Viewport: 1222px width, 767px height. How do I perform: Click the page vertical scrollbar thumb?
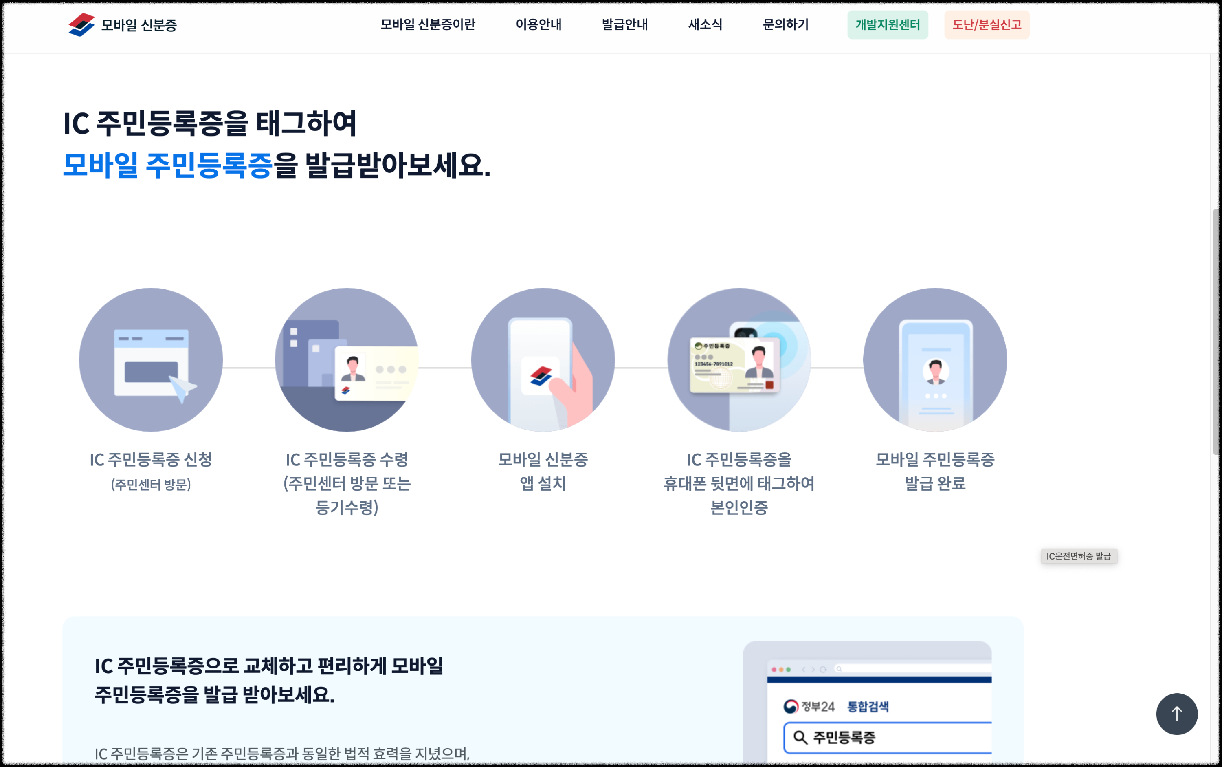pos(1216,332)
